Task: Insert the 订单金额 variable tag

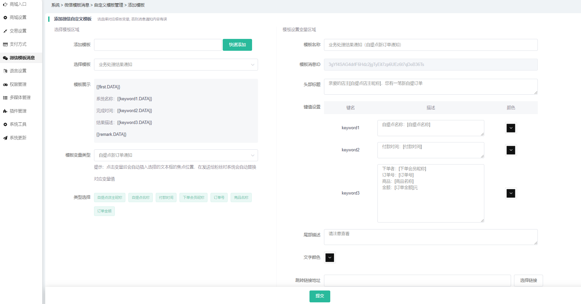Action: (104, 211)
